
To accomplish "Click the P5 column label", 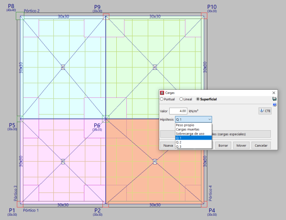I will pyautogui.click(x=12, y=125).
